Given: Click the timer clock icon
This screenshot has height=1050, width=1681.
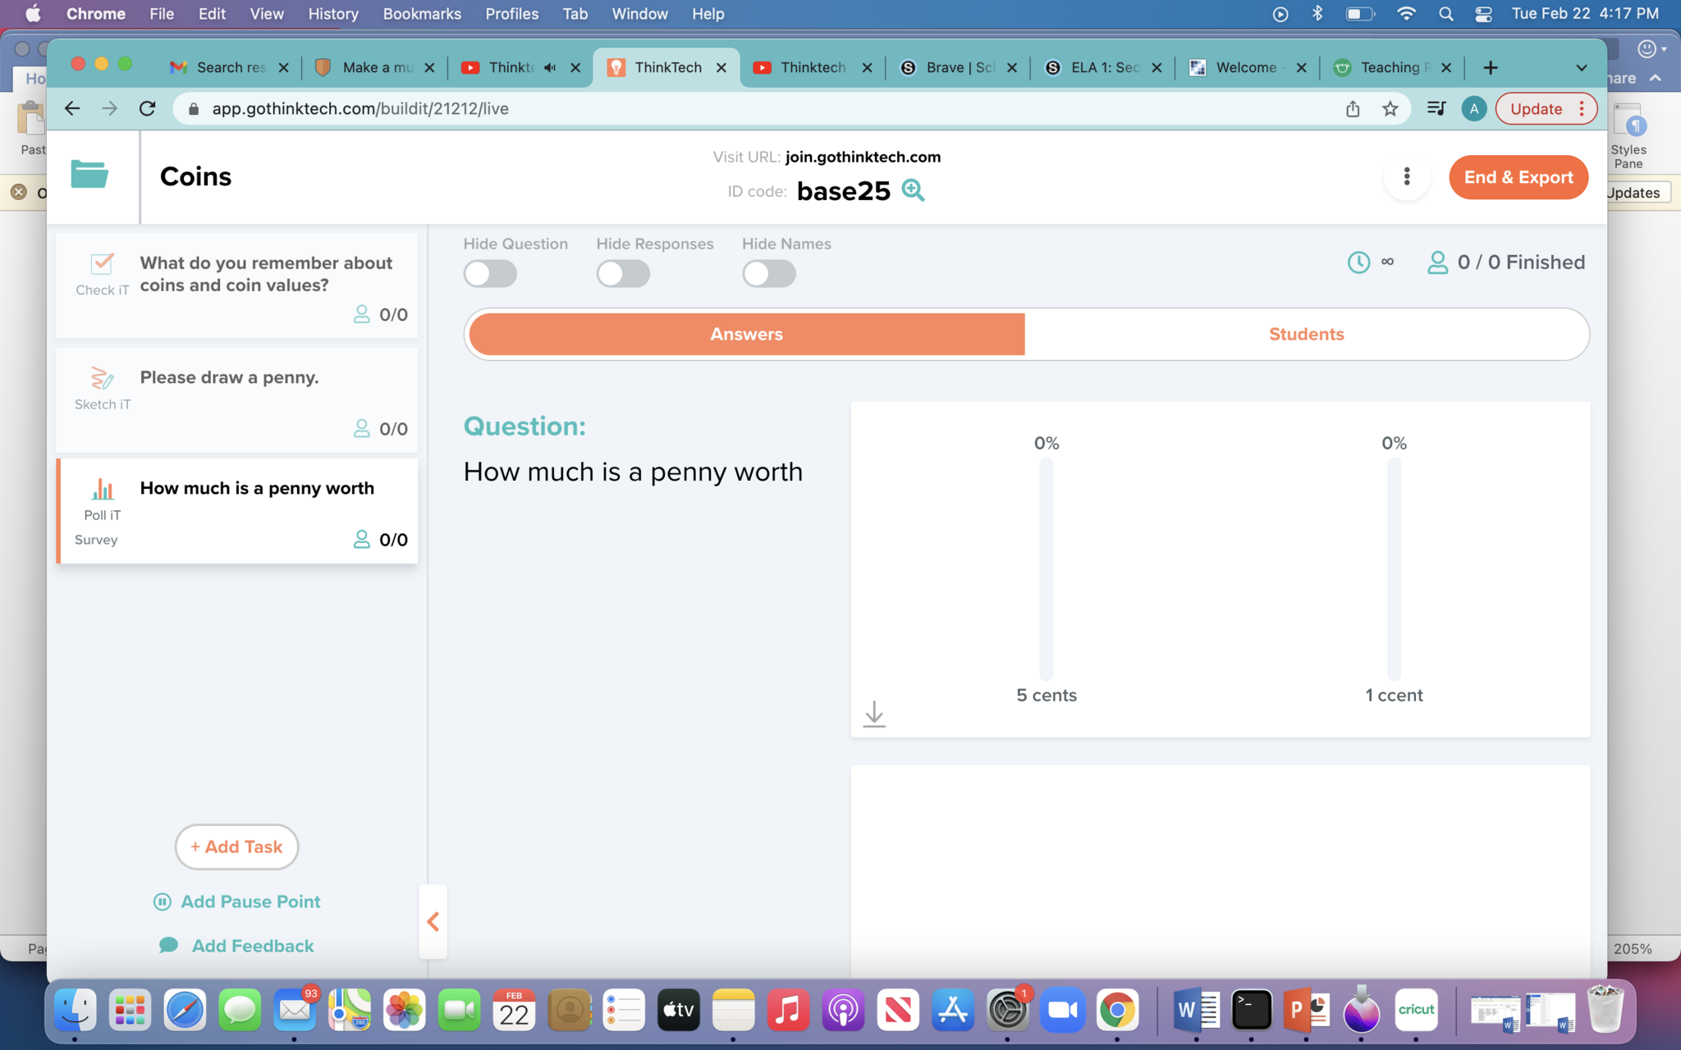Looking at the screenshot, I should click(1358, 262).
